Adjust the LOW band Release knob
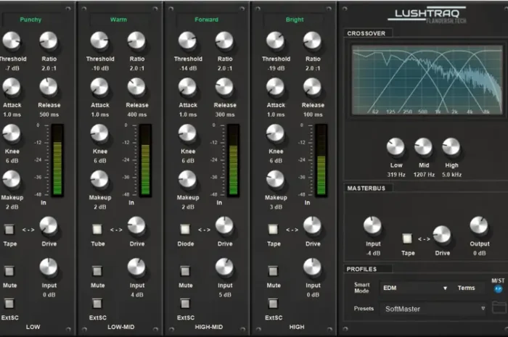 tap(49, 87)
